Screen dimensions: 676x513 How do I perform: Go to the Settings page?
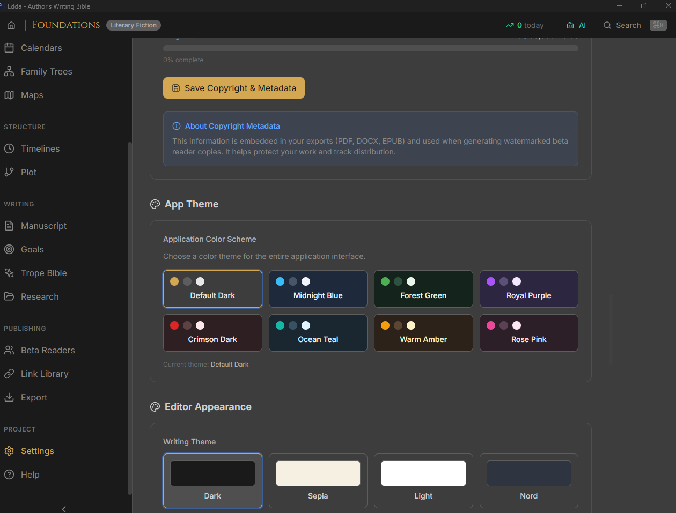[37, 451]
